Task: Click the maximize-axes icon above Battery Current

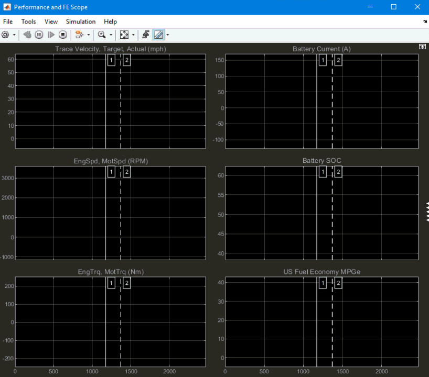Action: pos(422,47)
